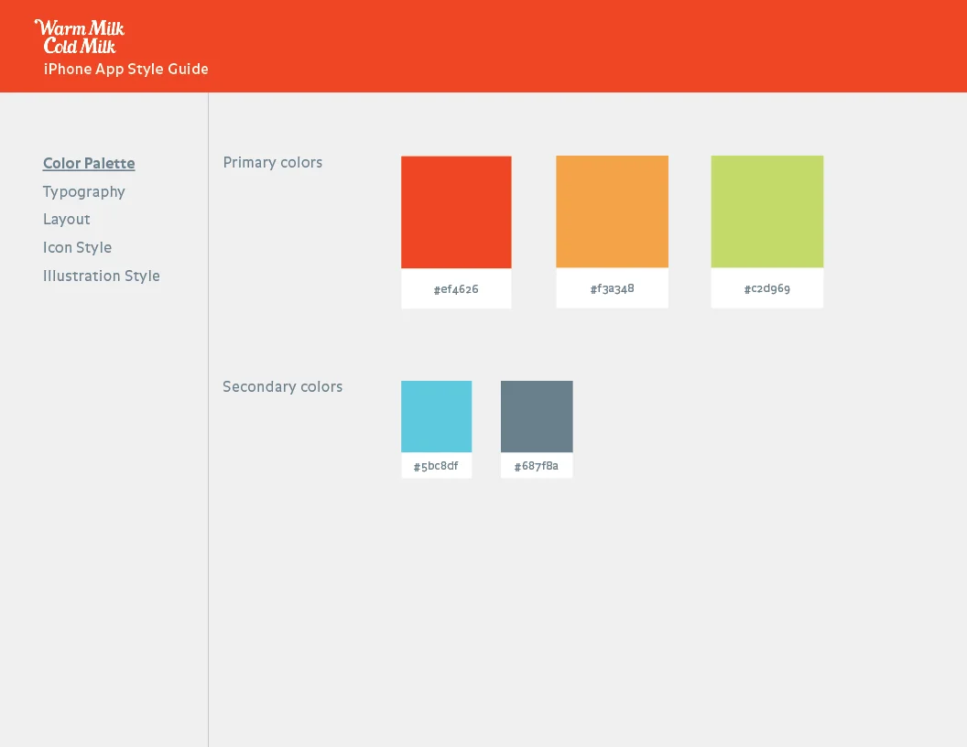Click the hex code #5bc8df
967x747 pixels.
coord(436,466)
